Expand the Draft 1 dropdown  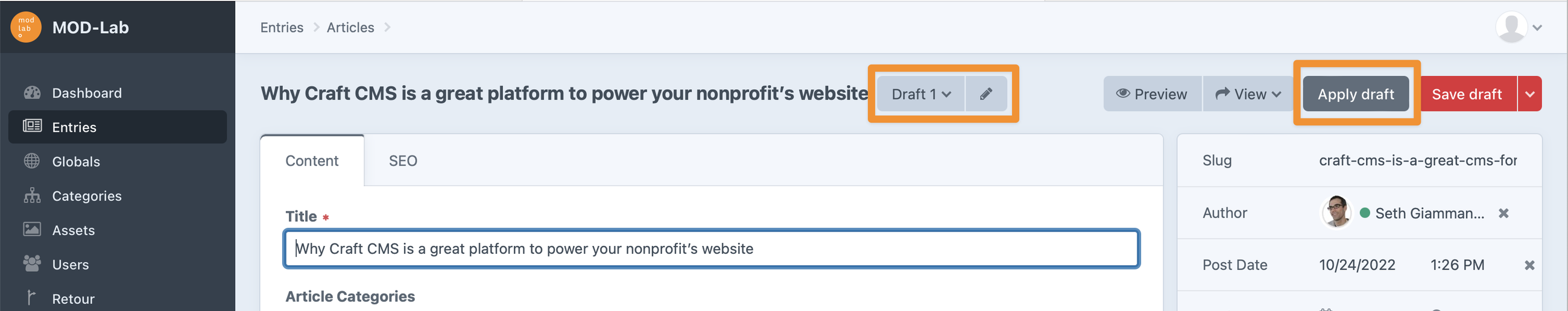click(x=920, y=94)
